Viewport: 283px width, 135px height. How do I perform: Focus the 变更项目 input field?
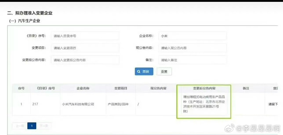point(85,48)
